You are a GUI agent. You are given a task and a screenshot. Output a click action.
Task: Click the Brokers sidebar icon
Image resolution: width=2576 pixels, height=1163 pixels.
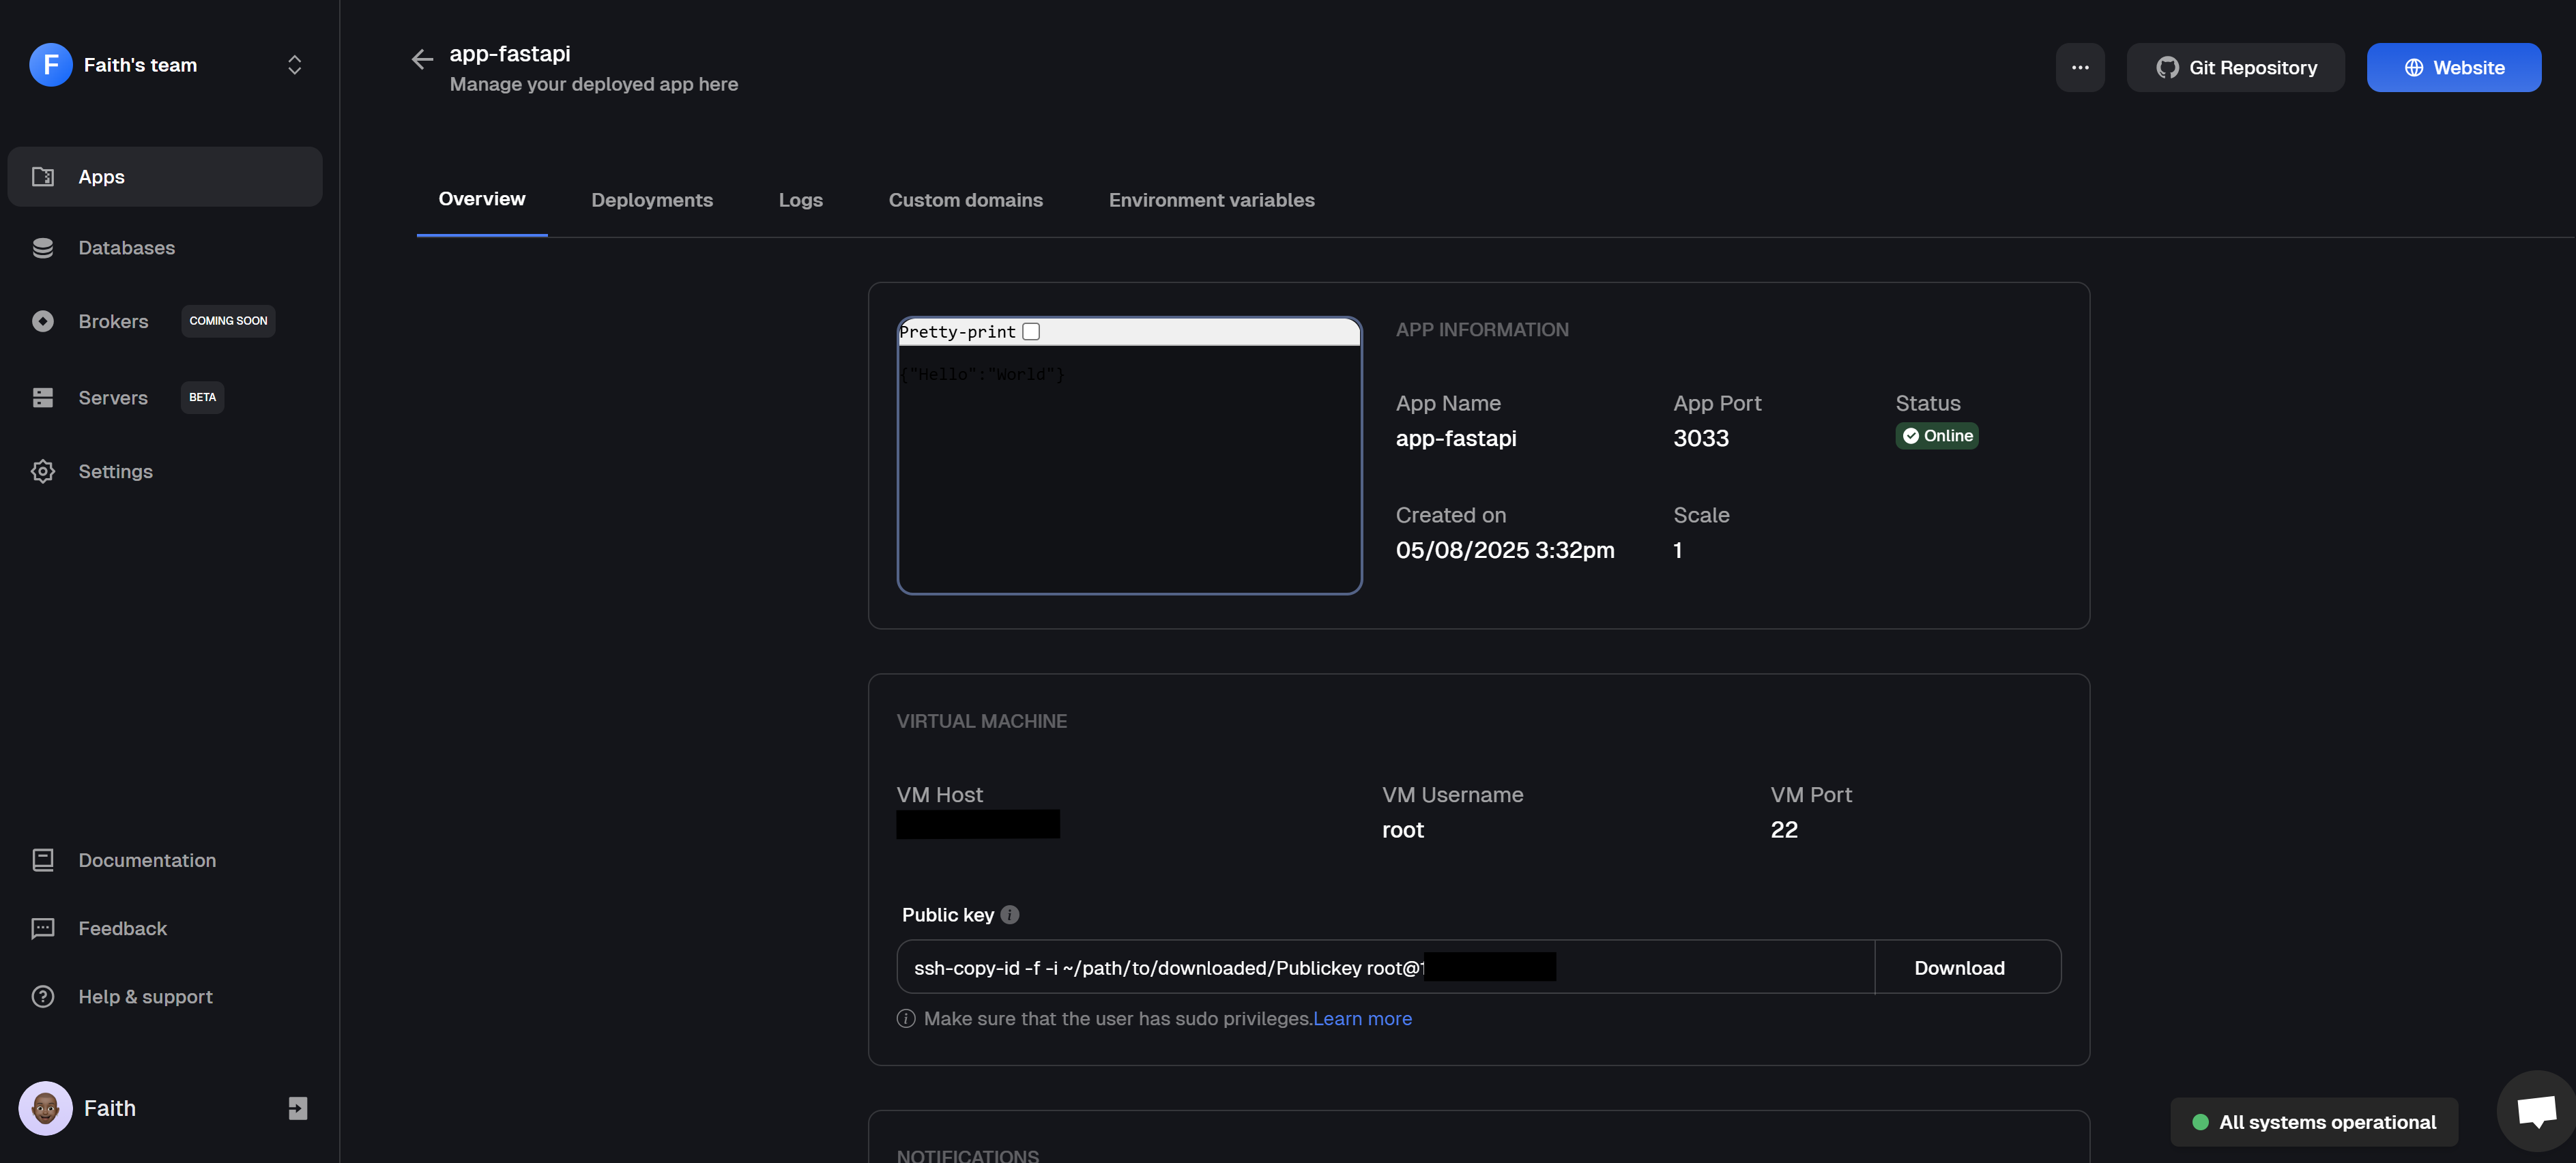pyautogui.click(x=43, y=321)
